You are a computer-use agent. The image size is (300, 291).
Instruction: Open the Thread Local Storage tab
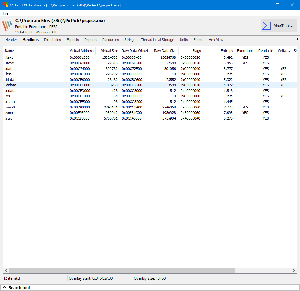point(157,40)
